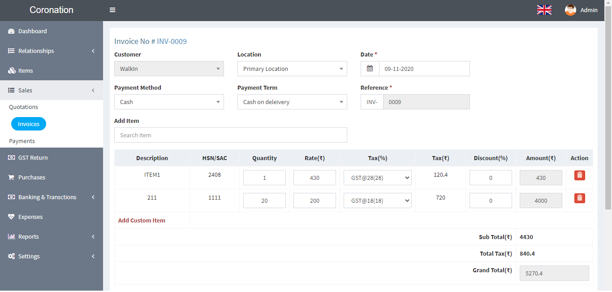Click the Reference number field 0009
The height and width of the screenshot is (292, 612).
[x=427, y=102]
